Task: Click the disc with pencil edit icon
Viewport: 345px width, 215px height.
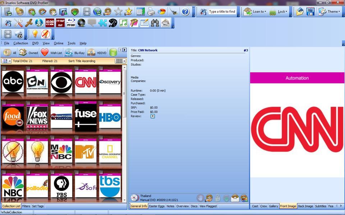Action: point(42,11)
